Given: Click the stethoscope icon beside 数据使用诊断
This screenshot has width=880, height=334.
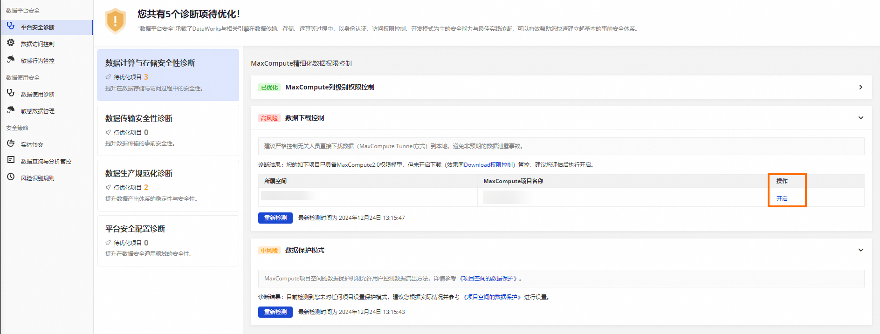Looking at the screenshot, I should 11,93.
